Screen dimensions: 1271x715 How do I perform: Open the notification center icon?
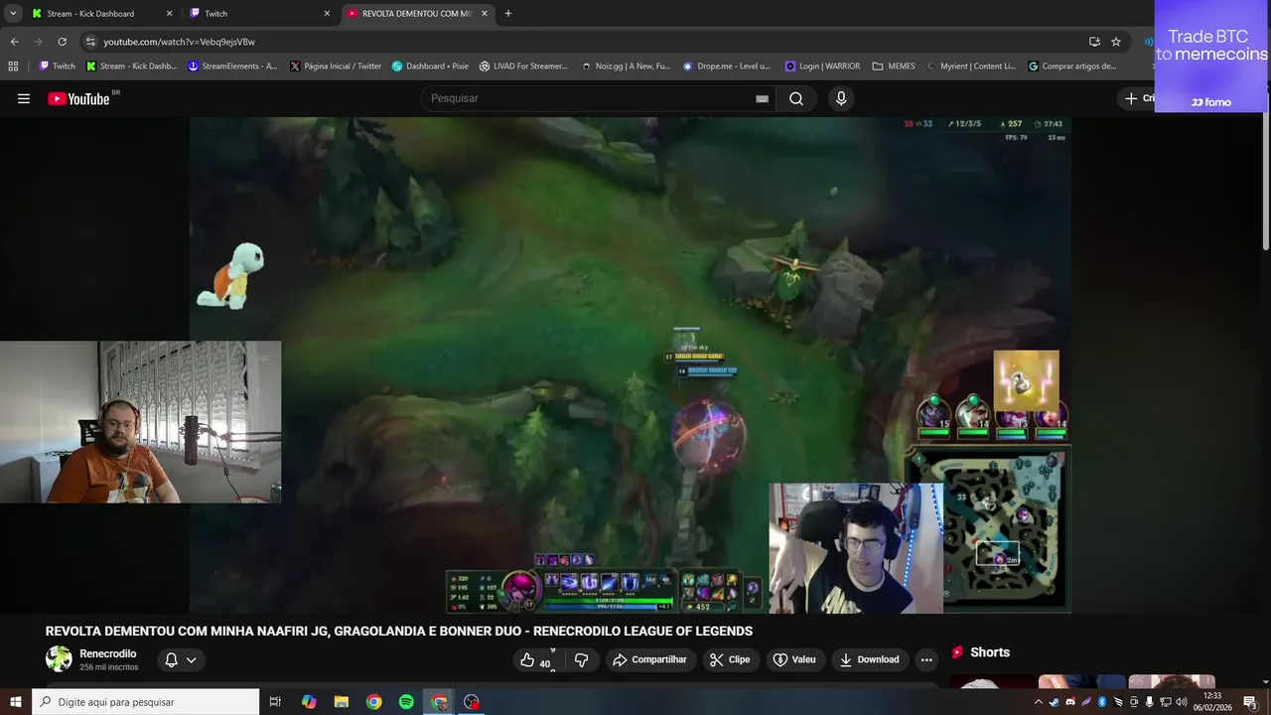pos(1250,702)
